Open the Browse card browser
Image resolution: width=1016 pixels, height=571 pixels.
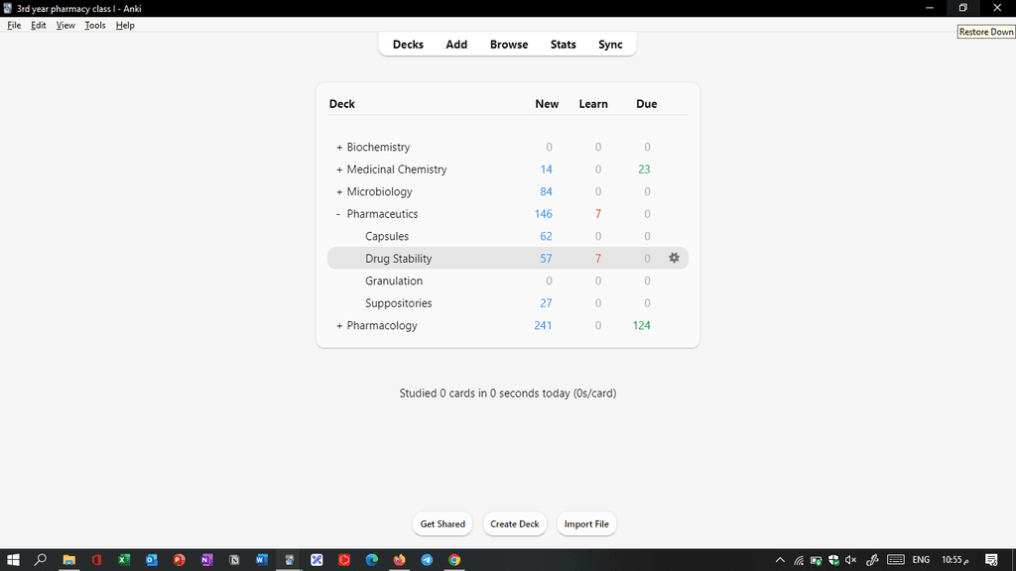tap(509, 45)
